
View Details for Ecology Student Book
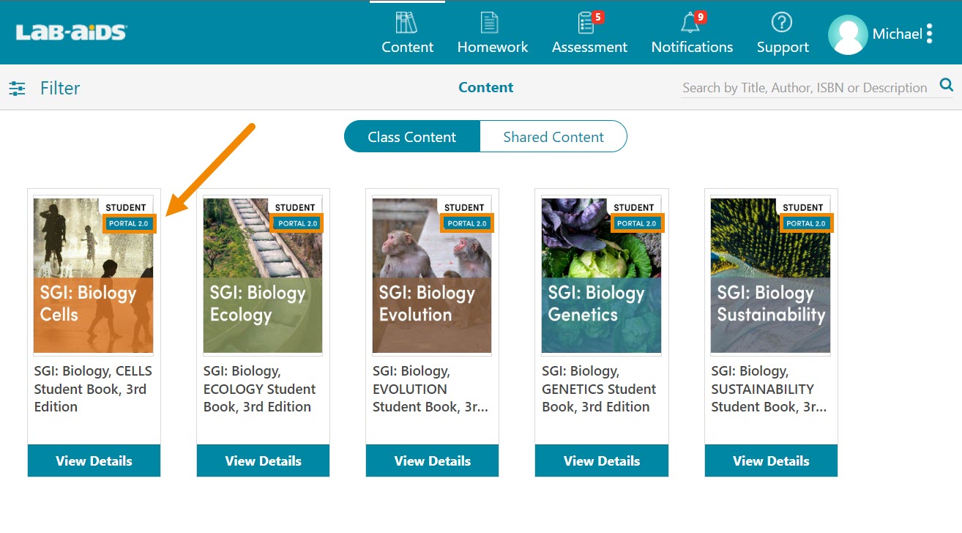point(263,461)
